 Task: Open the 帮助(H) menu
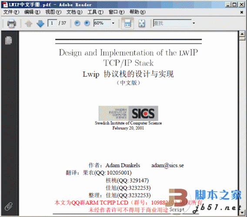pyautogui.click(x=137, y=12)
